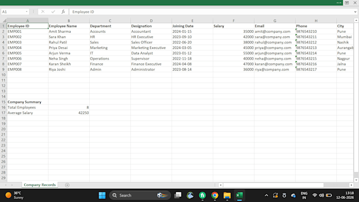359x202 pixels.
Task: Select column B header
Action: click(x=69, y=21)
